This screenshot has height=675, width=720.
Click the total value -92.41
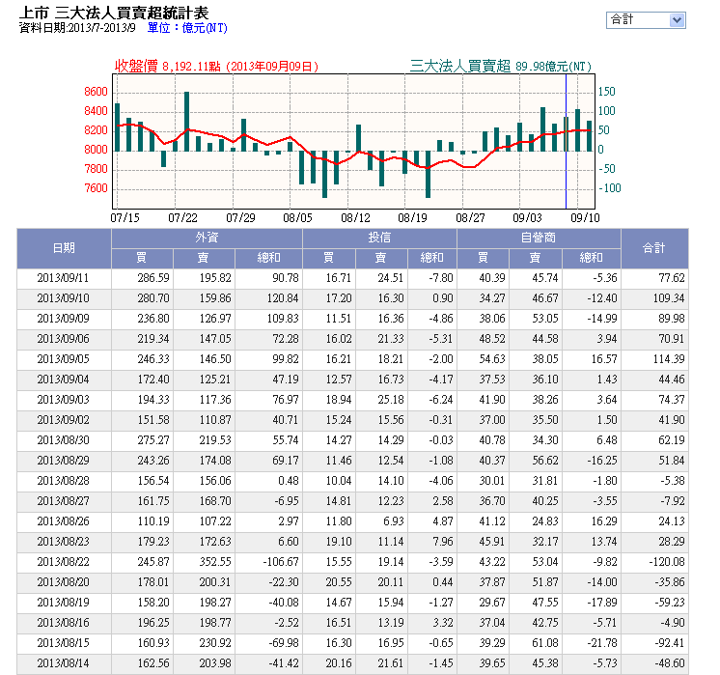(670, 643)
